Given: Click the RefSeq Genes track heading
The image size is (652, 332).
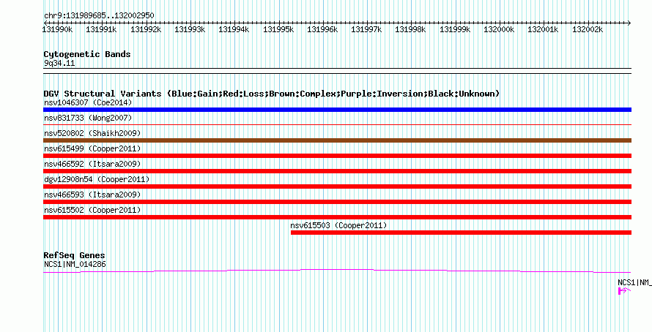Looking at the screenshot, I should (x=75, y=255).
